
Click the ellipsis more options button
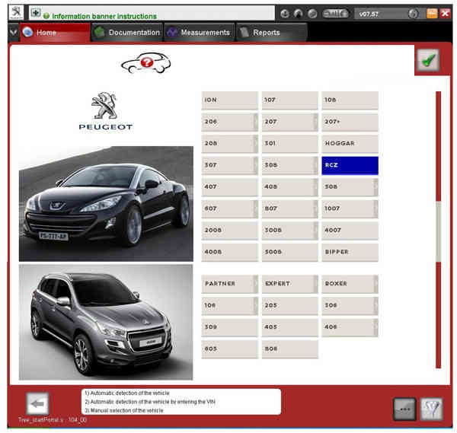point(404,409)
